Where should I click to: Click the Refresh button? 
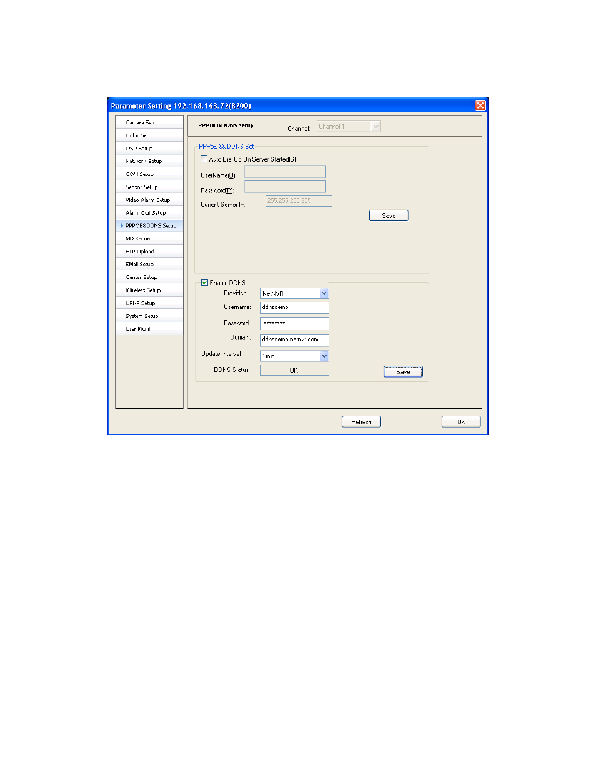[361, 422]
